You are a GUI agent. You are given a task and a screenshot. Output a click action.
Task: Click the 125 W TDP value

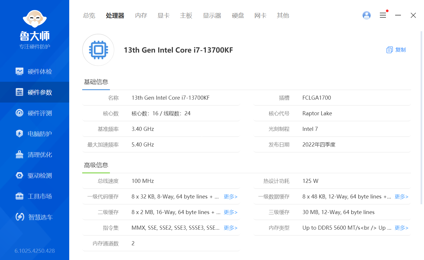pyautogui.click(x=310, y=181)
